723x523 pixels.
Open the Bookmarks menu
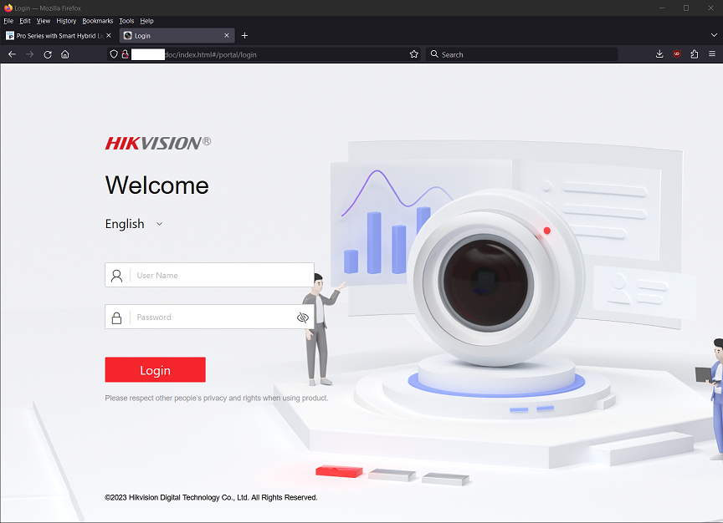click(97, 21)
